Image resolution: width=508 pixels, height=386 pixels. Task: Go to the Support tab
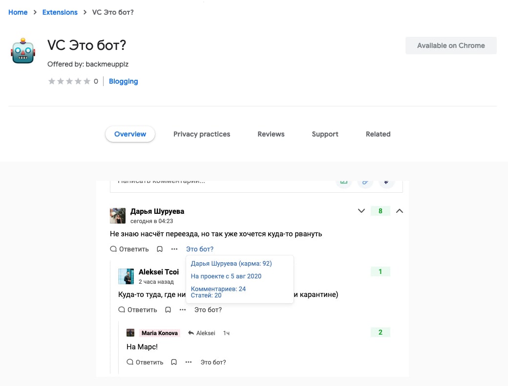pyautogui.click(x=325, y=134)
